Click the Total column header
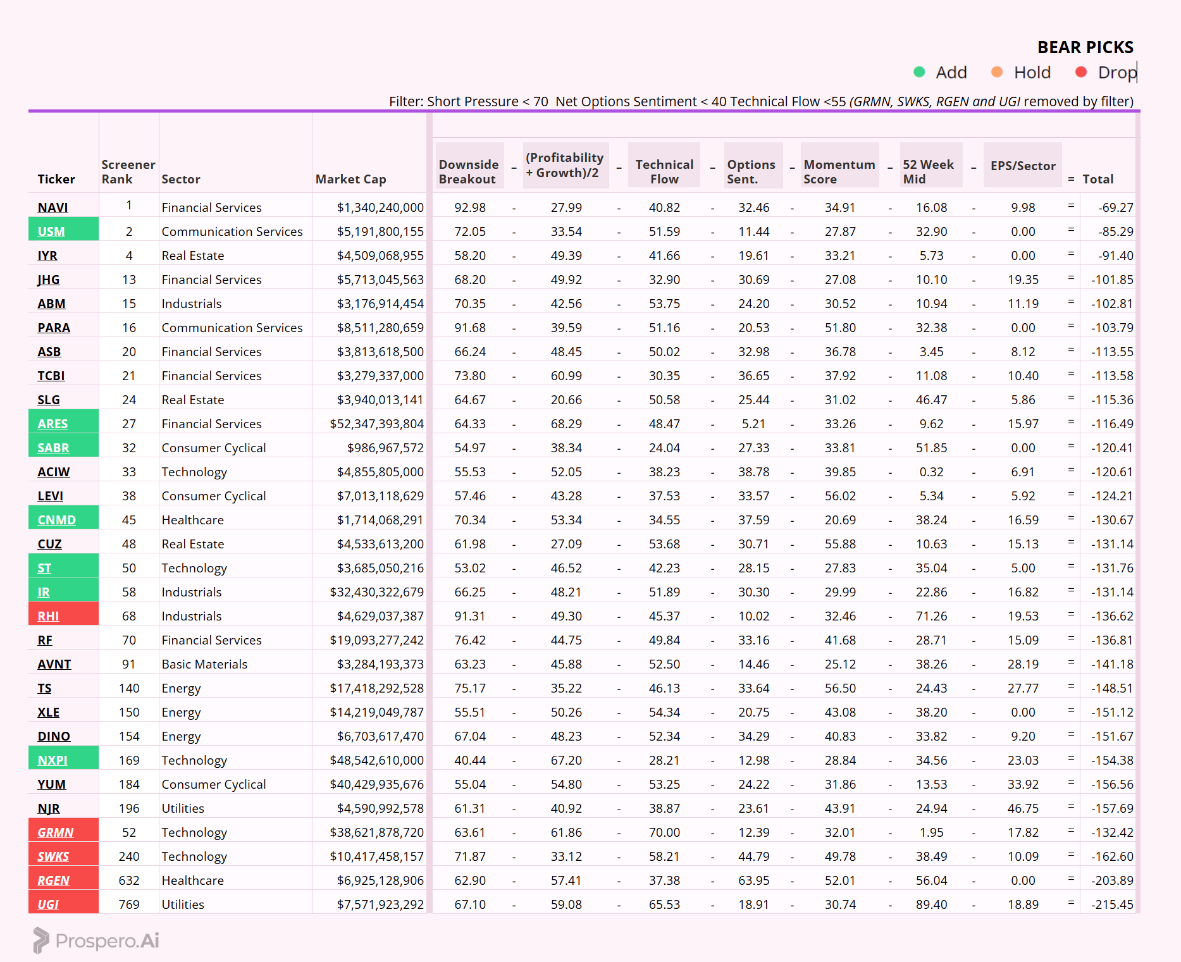This screenshot has height=962, width=1181. (1098, 179)
